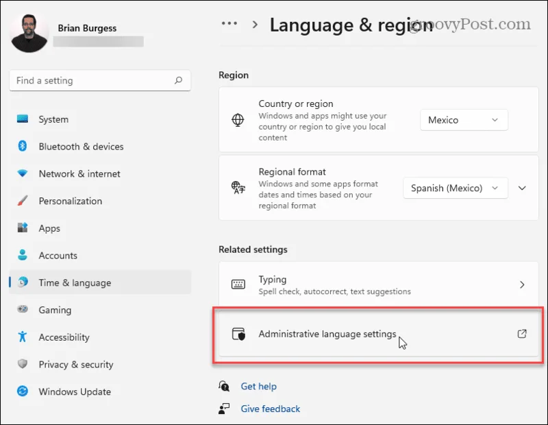The width and height of the screenshot is (548, 425).
Task: Expand the Regional format section chevron
Action: point(522,189)
